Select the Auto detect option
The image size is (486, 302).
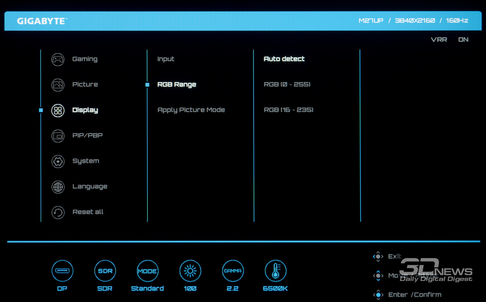[x=284, y=59]
